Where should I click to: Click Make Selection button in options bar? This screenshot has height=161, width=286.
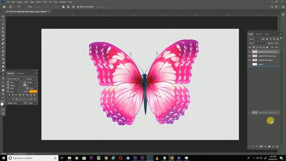click(38, 7)
